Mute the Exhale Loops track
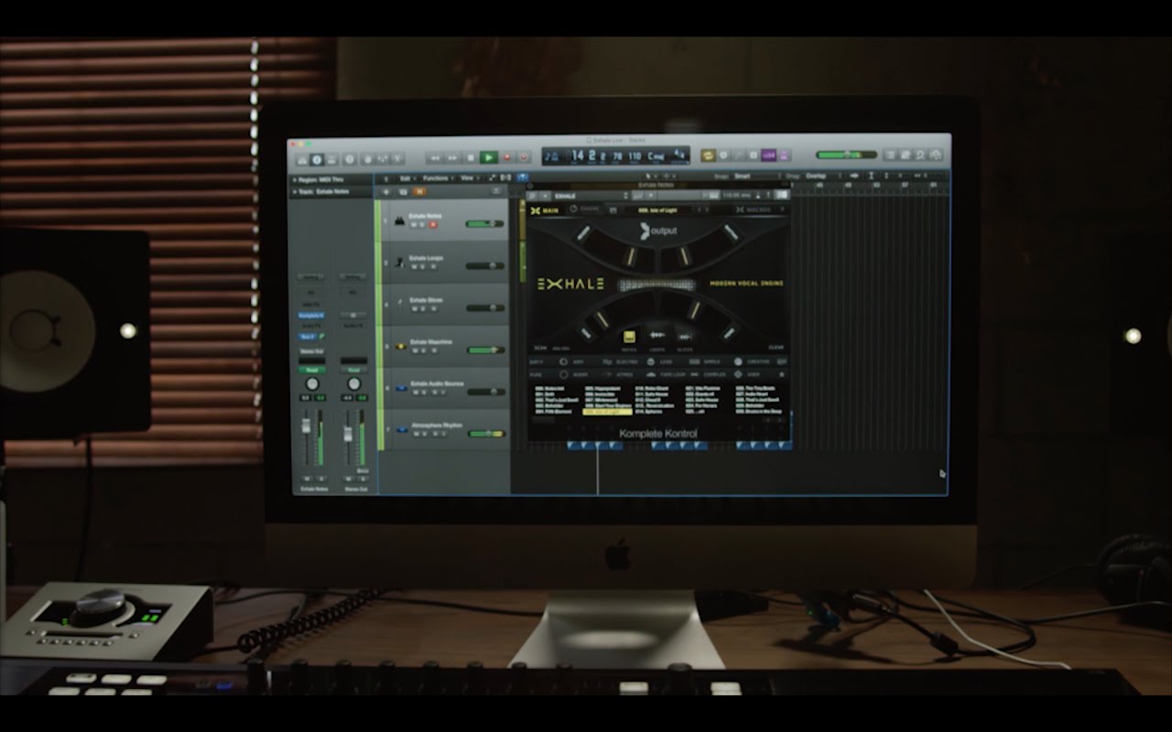Viewport: 1172px width, 732px height. tap(414, 266)
